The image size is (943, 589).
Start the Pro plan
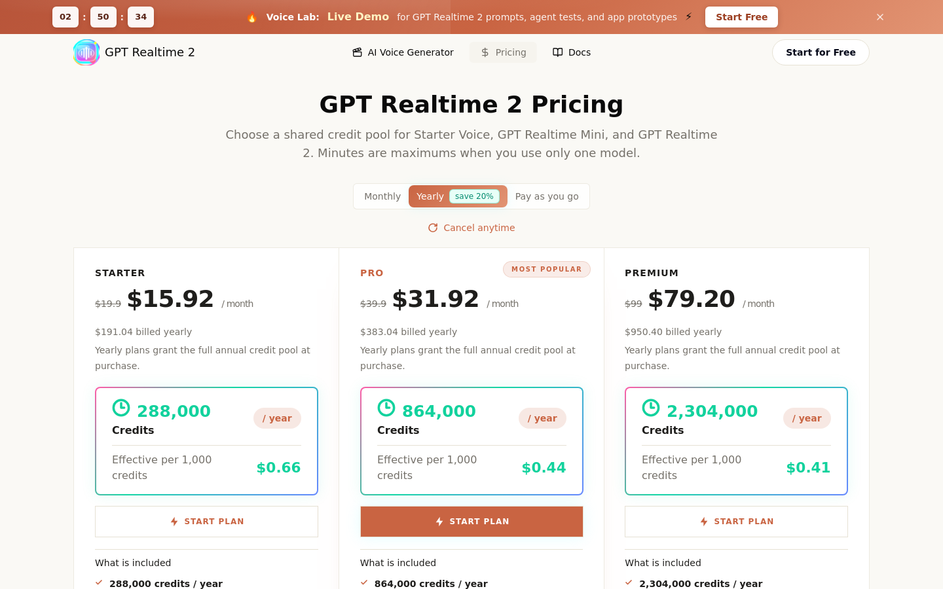(x=471, y=522)
